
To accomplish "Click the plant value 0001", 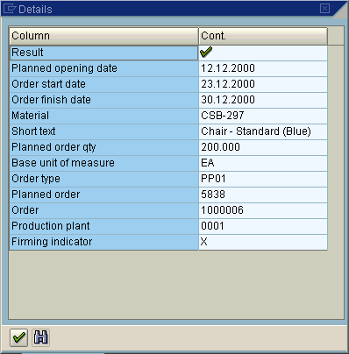I will 263,226.
